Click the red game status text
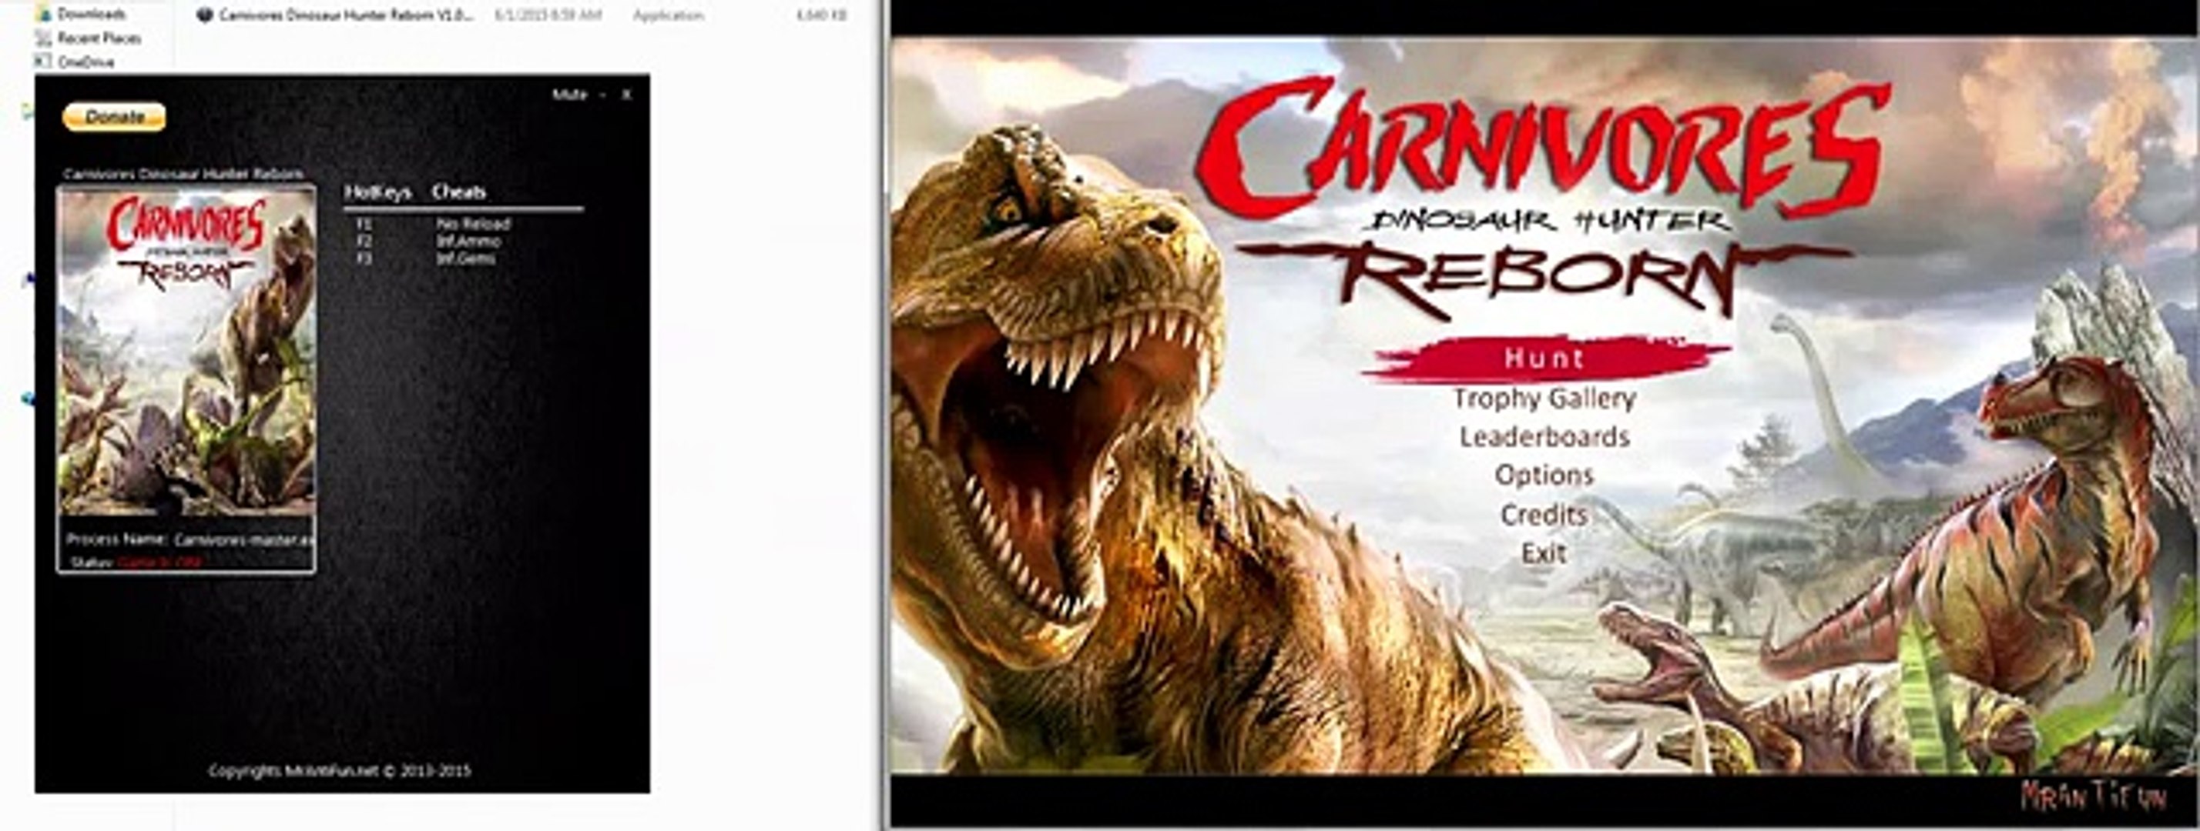This screenshot has height=831, width=2200. pyautogui.click(x=159, y=562)
